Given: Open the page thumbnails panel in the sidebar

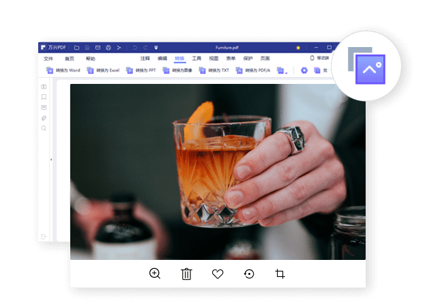Looking at the screenshot, I should [x=44, y=87].
